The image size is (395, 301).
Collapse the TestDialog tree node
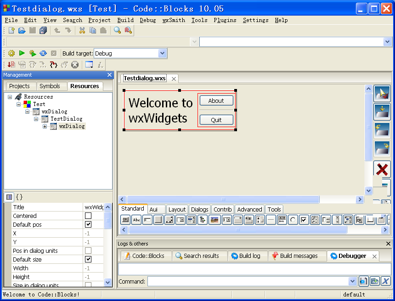click(36, 119)
